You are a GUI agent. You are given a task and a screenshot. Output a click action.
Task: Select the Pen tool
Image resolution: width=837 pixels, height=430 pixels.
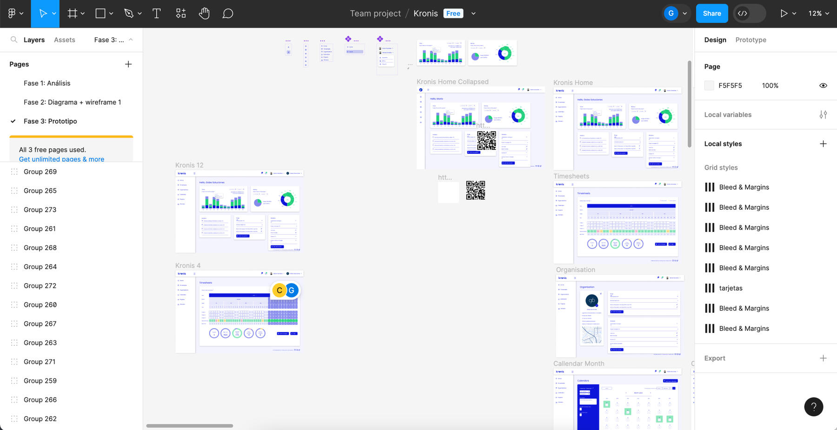pyautogui.click(x=129, y=13)
